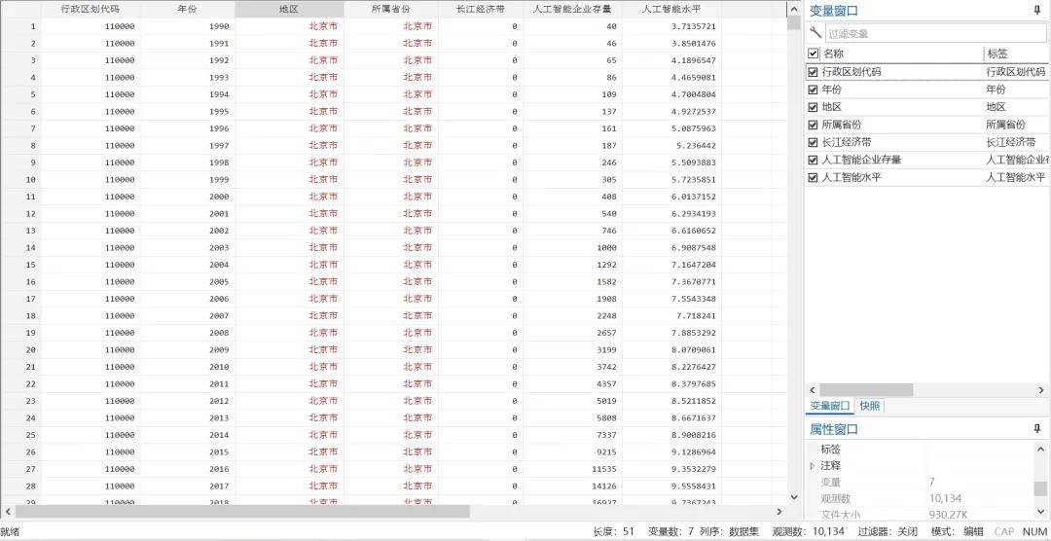This screenshot has width=1051, height=541.
Task: Pin the 变量窗口 panel
Action: click(1037, 10)
